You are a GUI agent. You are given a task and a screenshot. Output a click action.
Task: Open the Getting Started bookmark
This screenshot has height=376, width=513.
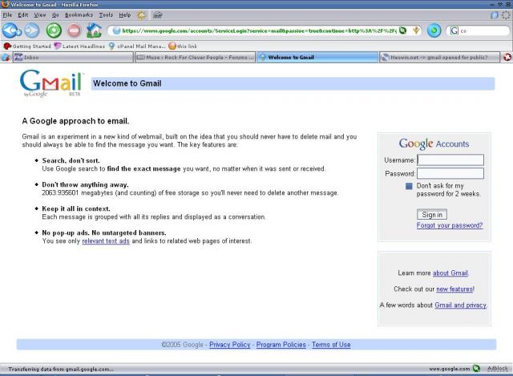coord(26,46)
